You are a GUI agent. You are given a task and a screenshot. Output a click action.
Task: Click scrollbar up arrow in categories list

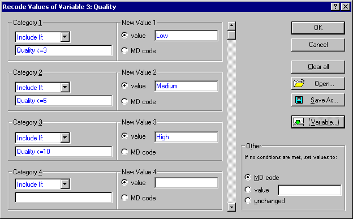tap(231, 26)
